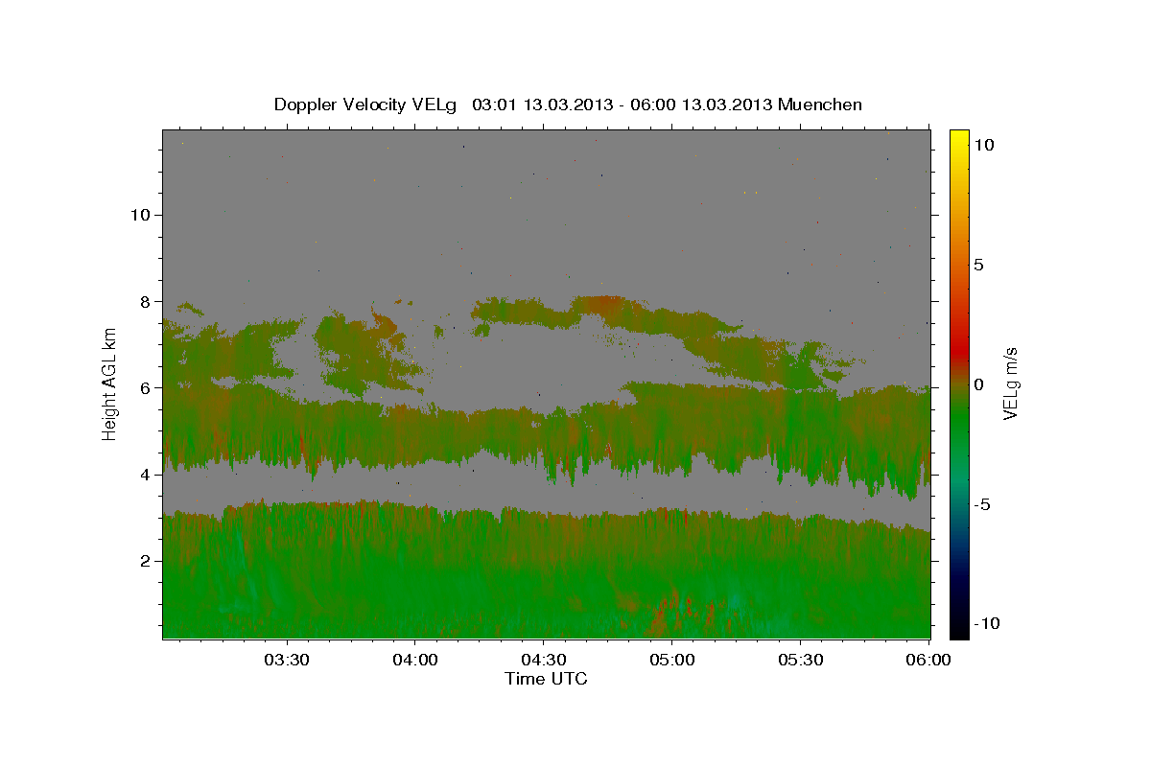This screenshot has height=767, width=1151.
Task: Click the 03:30 time tick label
Action: click(x=287, y=661)
